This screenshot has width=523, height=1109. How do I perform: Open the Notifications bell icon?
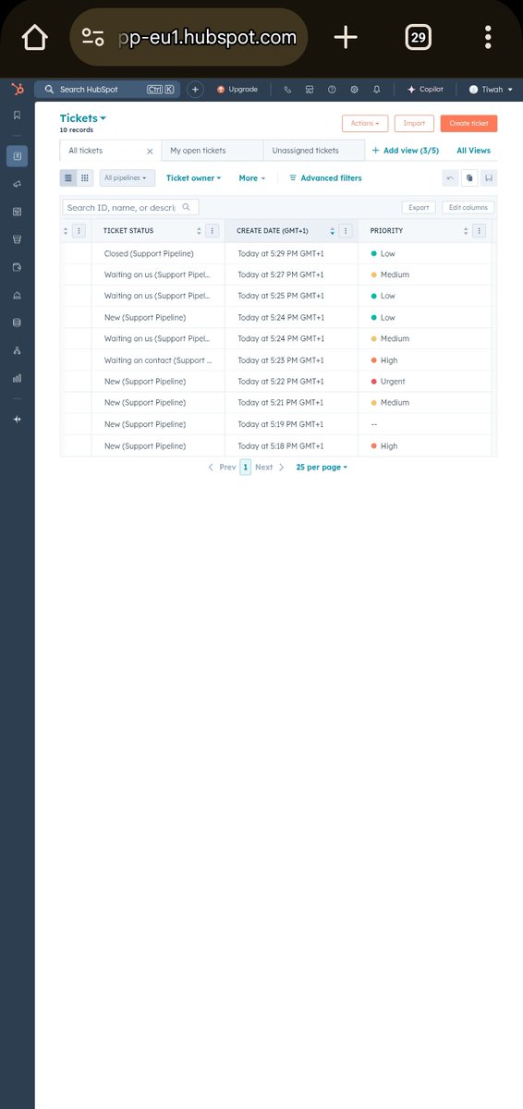376,90
